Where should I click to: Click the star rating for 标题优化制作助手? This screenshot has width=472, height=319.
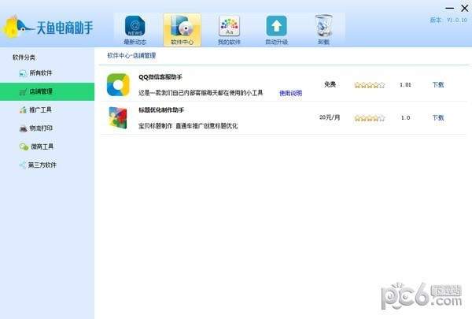tap(369, 118)
